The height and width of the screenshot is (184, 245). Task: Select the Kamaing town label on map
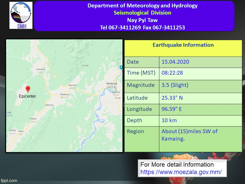(40, 70)
